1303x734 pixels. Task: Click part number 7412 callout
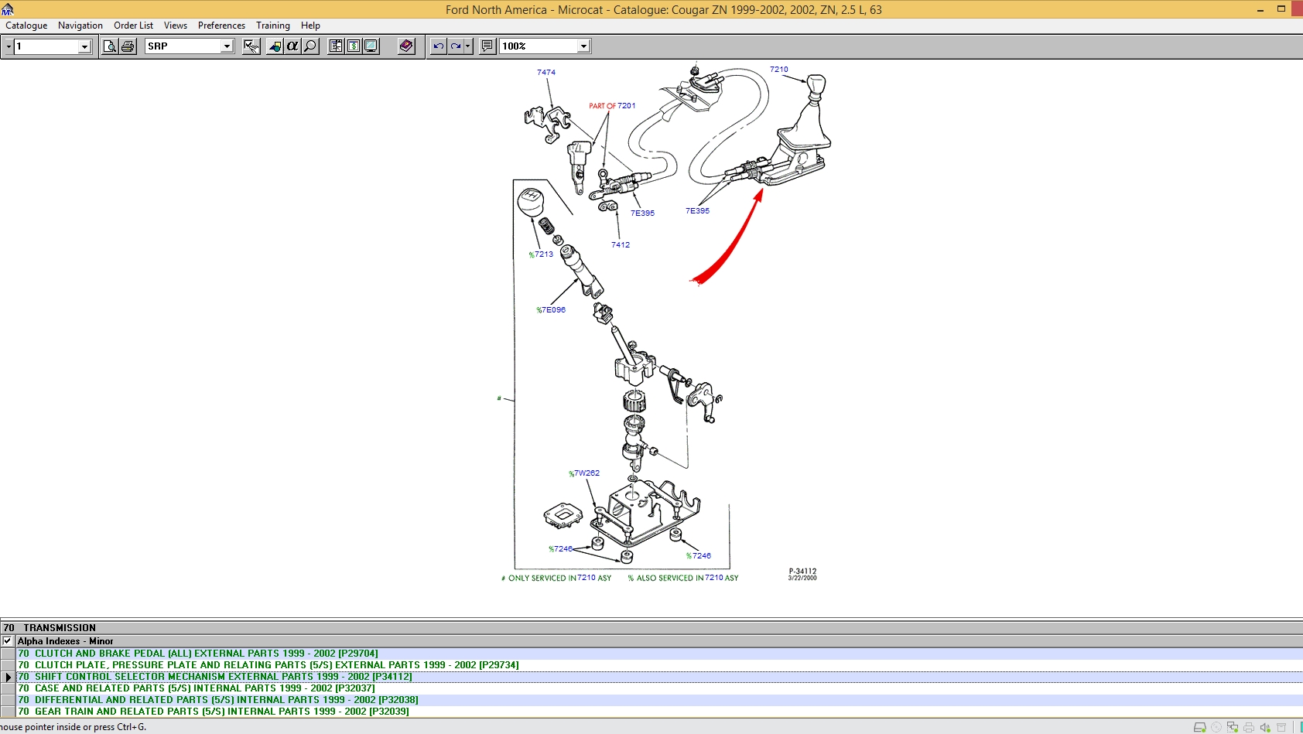tap(621, 245)
